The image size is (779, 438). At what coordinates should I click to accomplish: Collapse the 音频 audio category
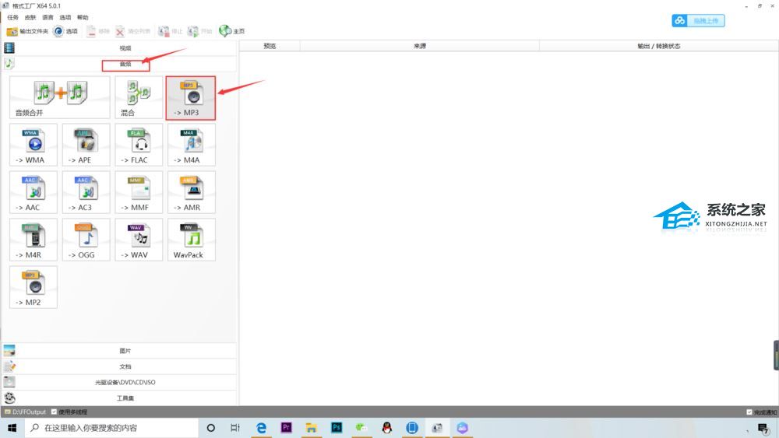tap(119, 64)
